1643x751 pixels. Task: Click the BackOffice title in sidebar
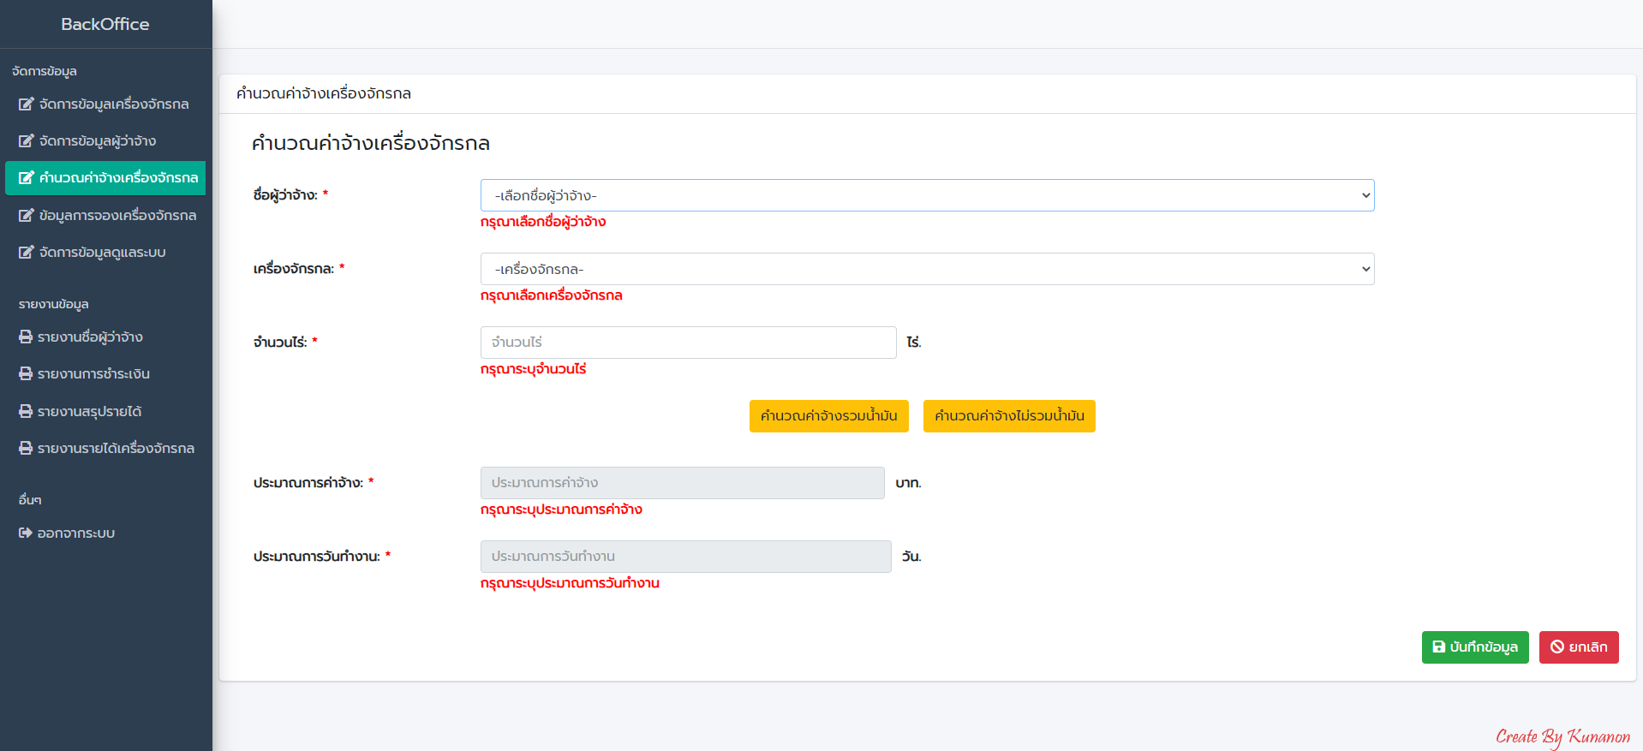point(105,24)
